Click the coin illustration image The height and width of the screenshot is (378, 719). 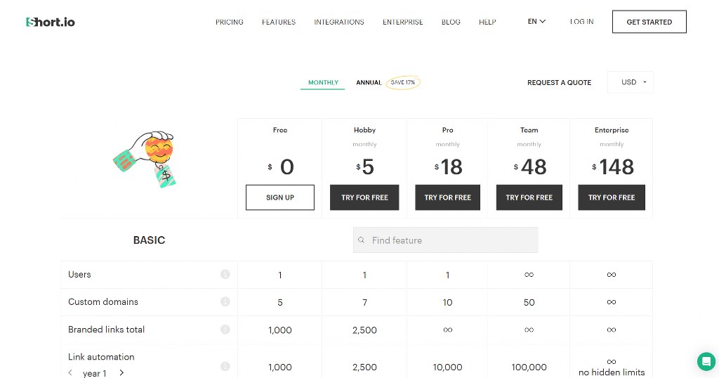[x=145, y=159]
